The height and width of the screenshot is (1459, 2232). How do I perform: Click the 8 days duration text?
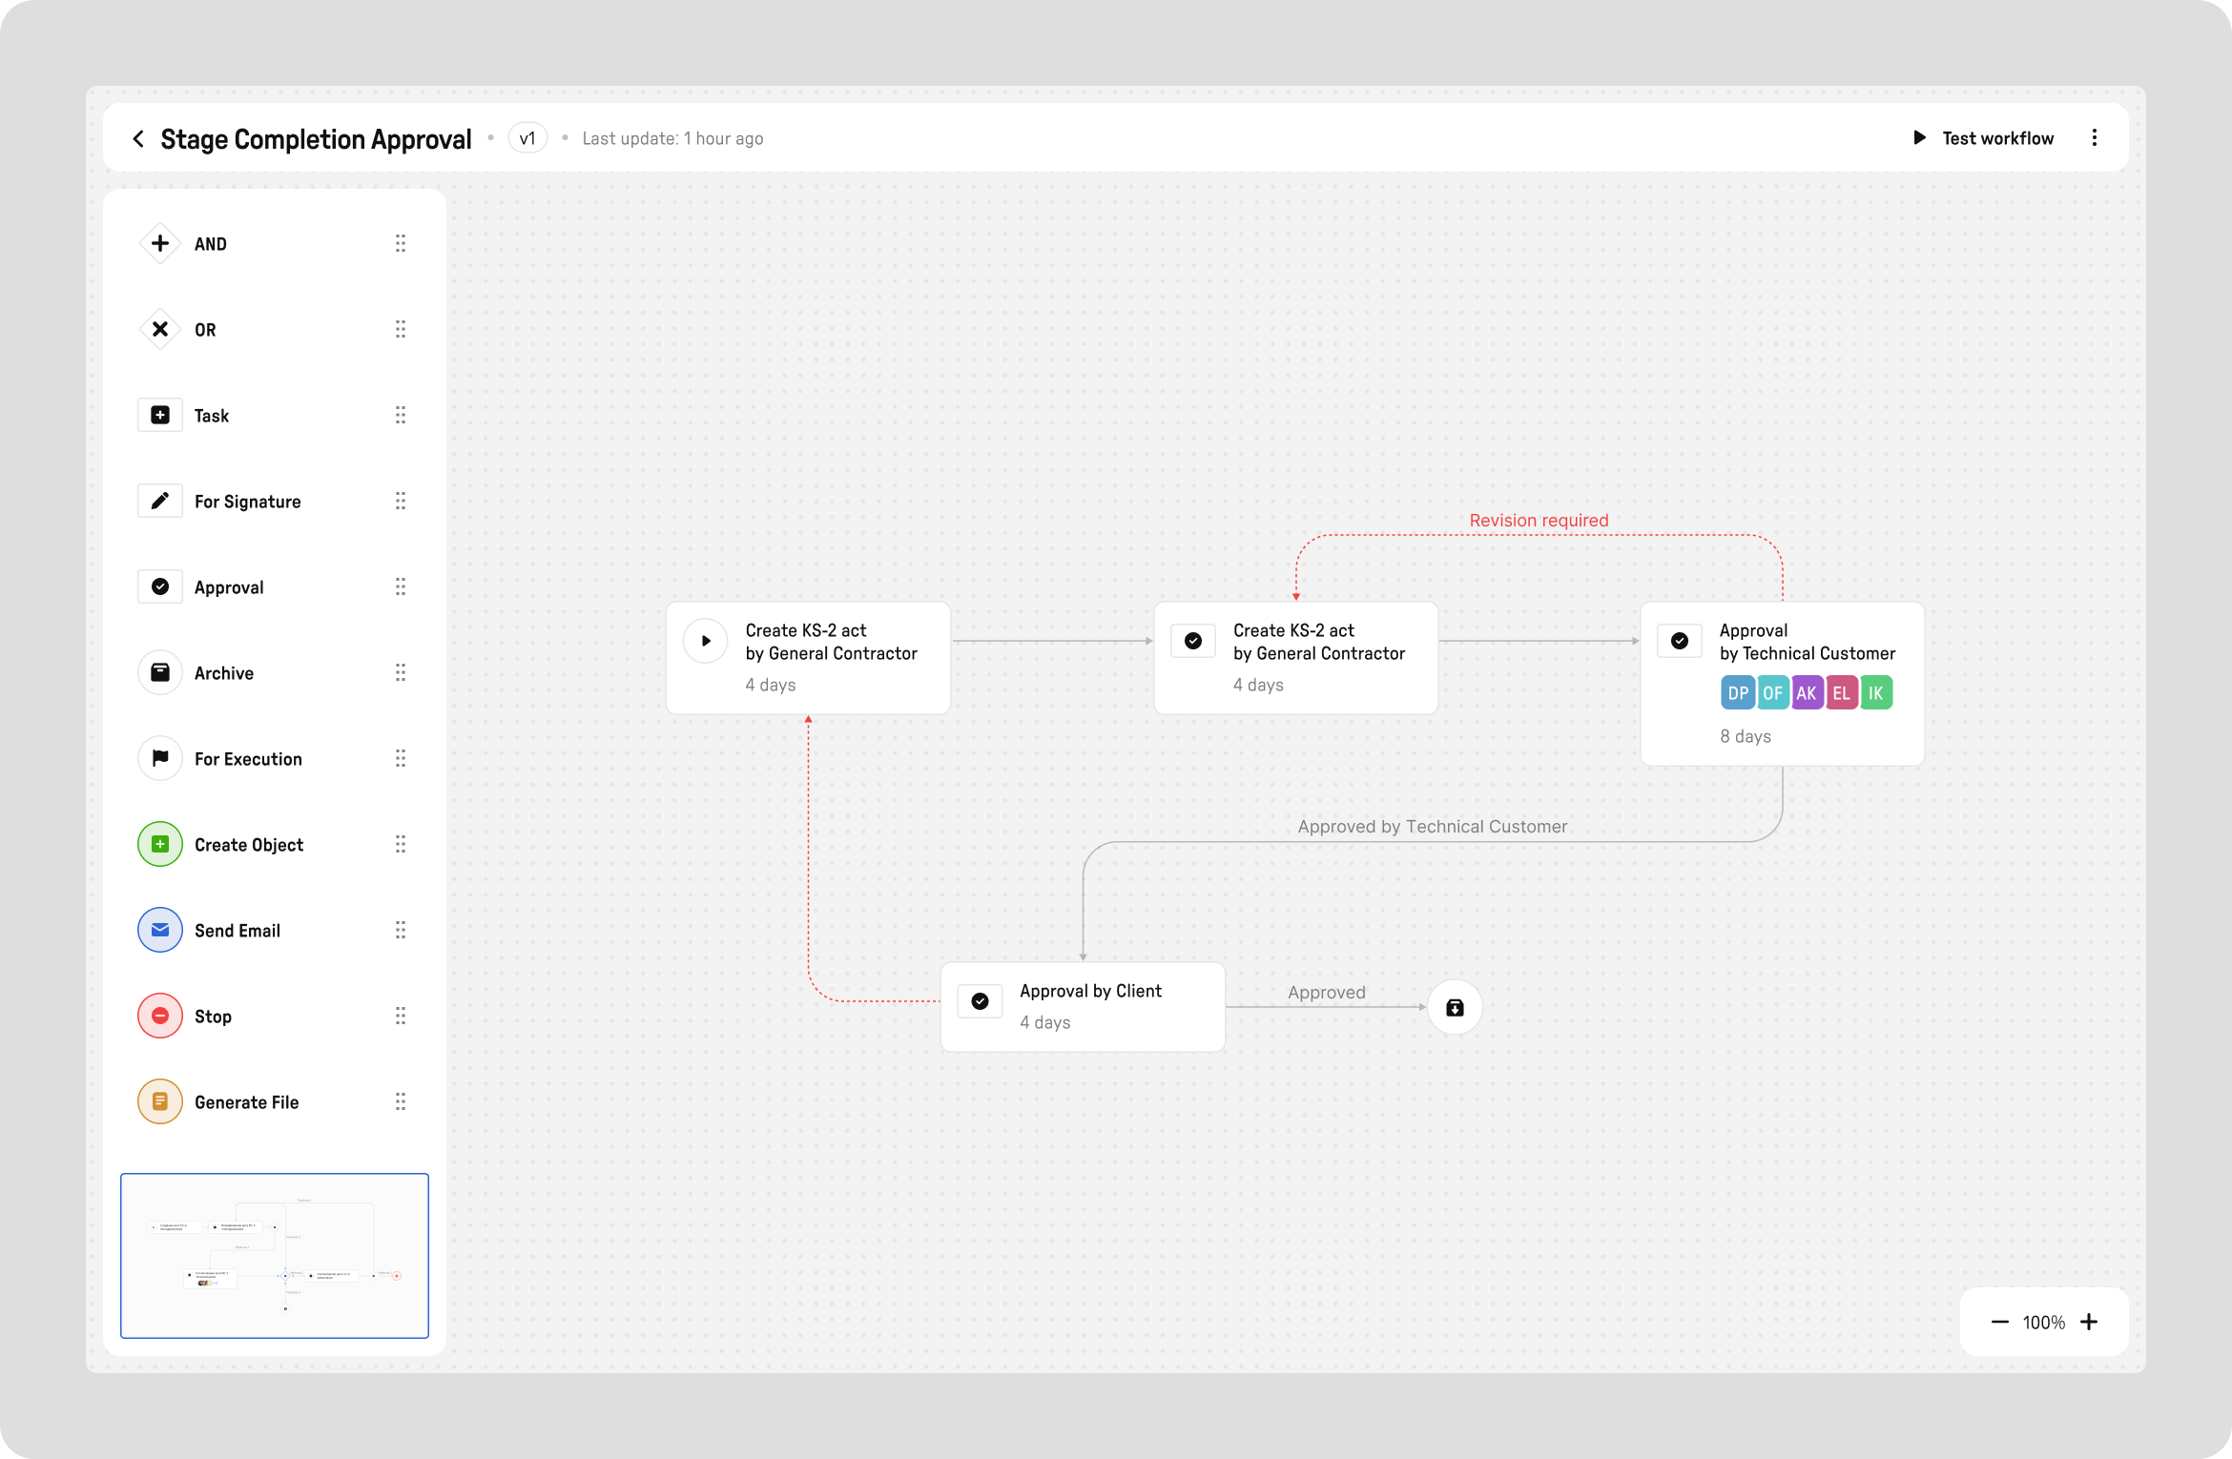coord(1745,736)
